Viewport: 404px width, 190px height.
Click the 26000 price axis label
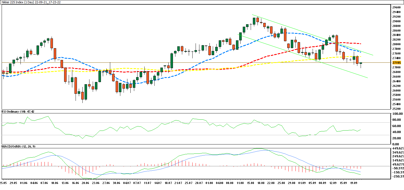pyautogui.click(x=397, y=90)
